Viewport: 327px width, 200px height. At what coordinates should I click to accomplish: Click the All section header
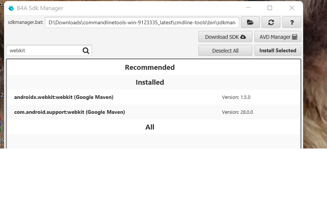click(x=150, y=127)
